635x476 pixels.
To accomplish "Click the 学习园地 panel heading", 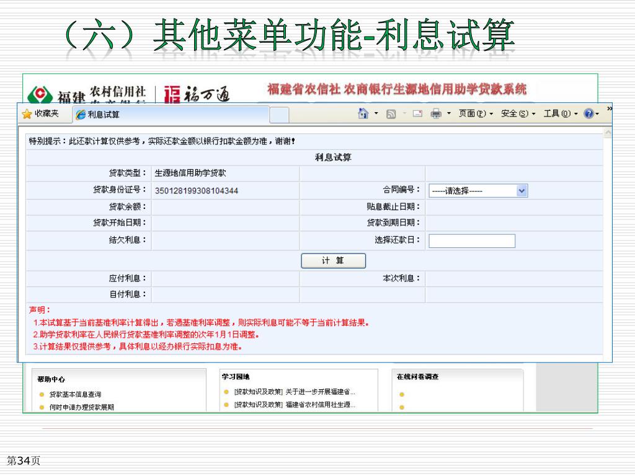I will pyautogui.click(x=236, y=377).
